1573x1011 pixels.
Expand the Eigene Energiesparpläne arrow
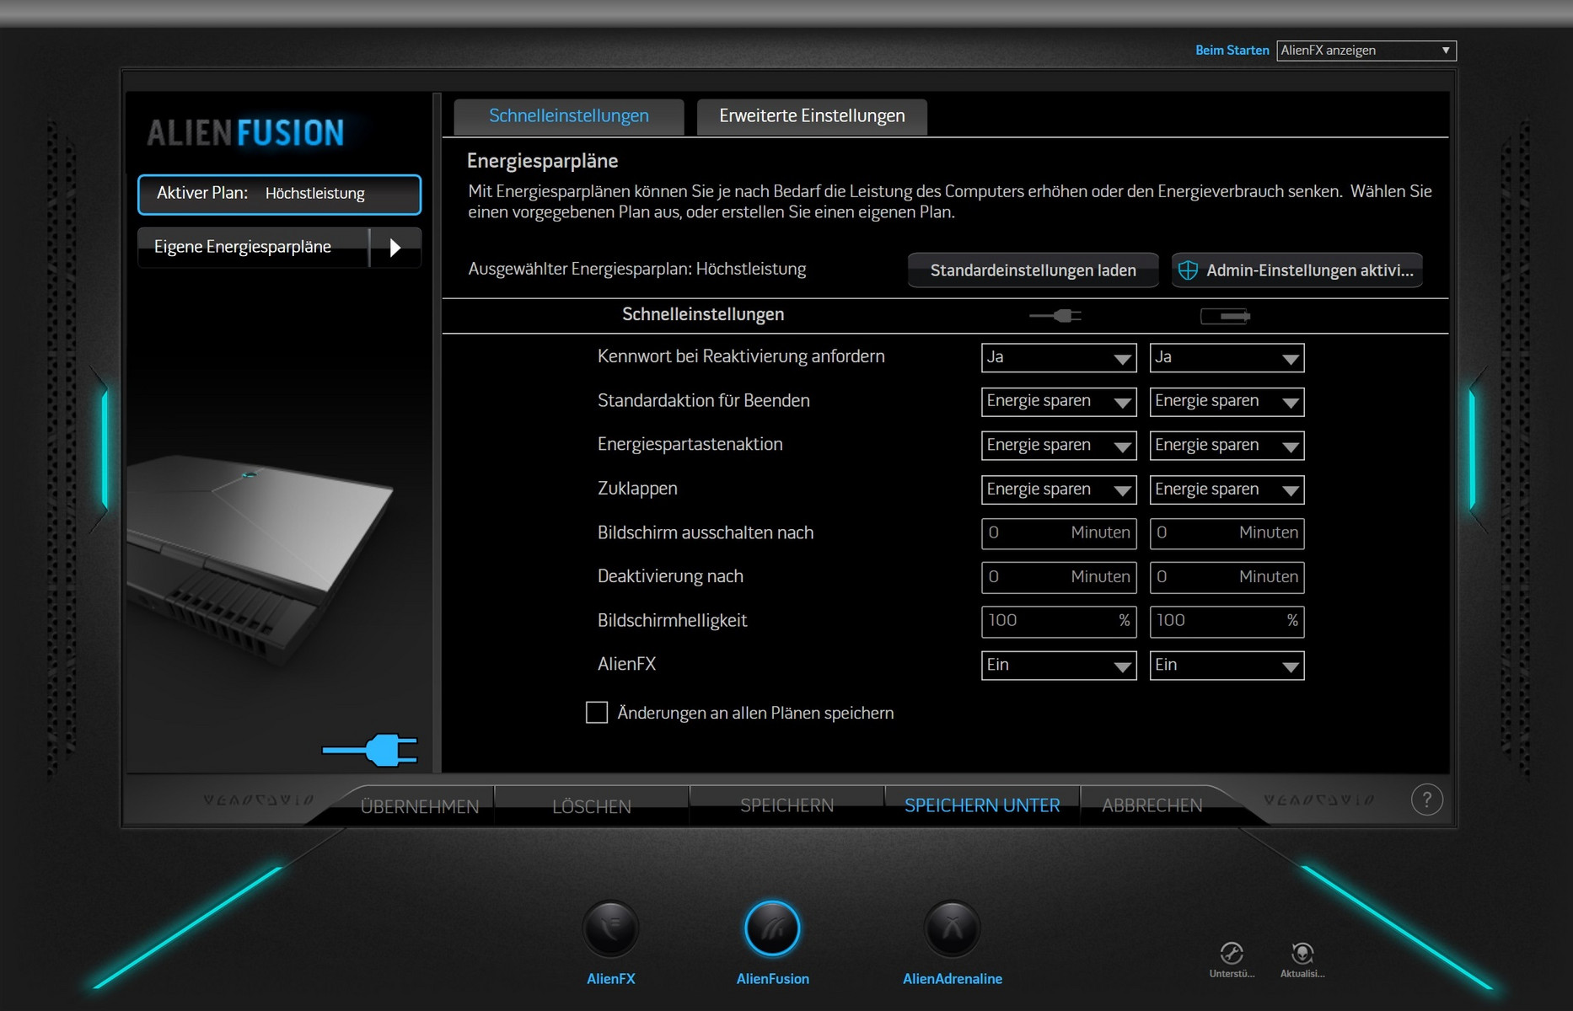tap(395, 248)
